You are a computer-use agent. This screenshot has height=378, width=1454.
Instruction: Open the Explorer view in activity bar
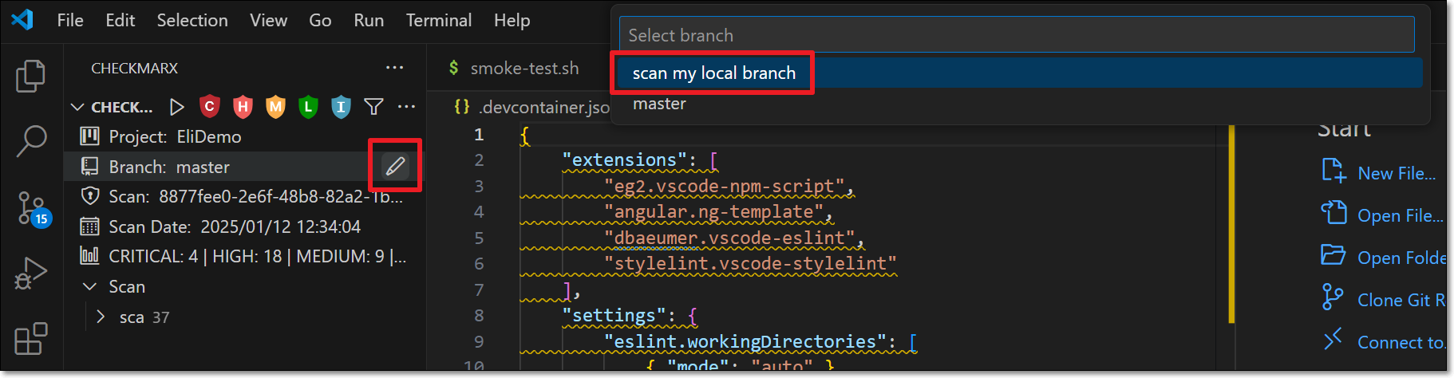(x=30, y=77)
